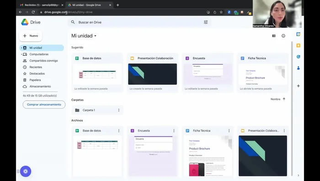The image size is (320, 181).
Task: Open the Carpeta 1 folder
Action: click(x=97, y=110)
